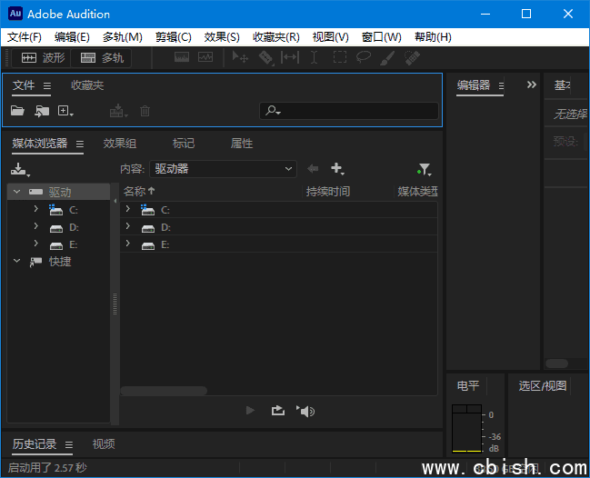Image resolution: width=590 pixels, height=478 pixels.
Task: Expand E: drive in left tree
Action: point(36,243)
